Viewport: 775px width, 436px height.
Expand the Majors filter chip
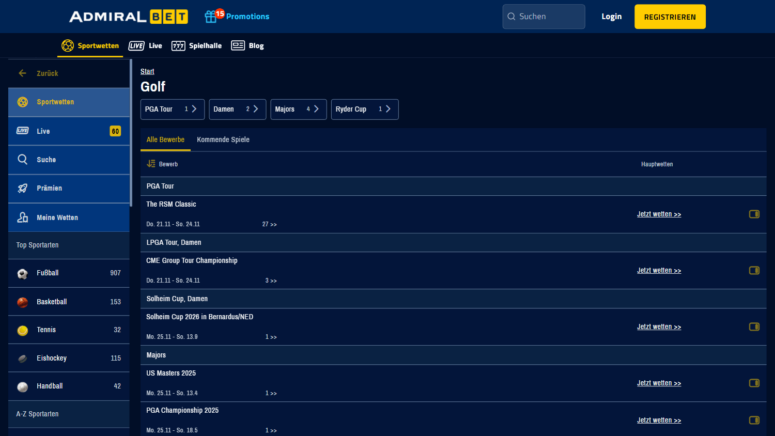pyautogui.click(x=299, y=109)
